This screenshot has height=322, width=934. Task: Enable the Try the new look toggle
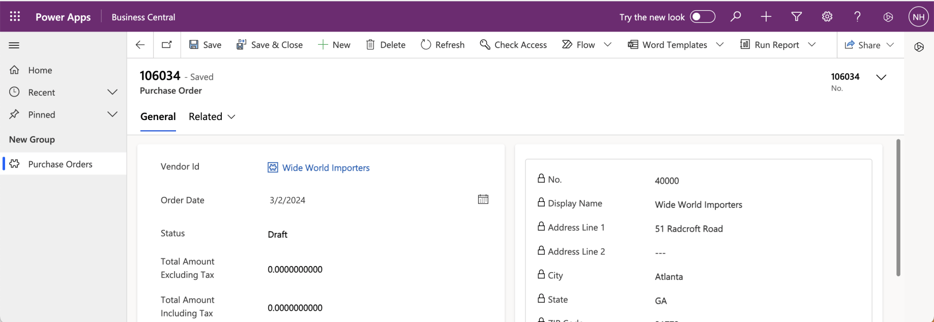click(x=703, y=17)
